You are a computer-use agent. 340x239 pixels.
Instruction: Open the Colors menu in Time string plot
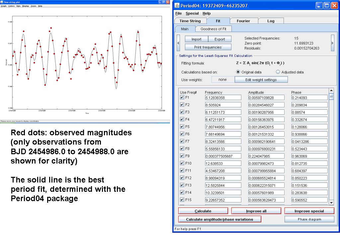click(x=11, y=6)
